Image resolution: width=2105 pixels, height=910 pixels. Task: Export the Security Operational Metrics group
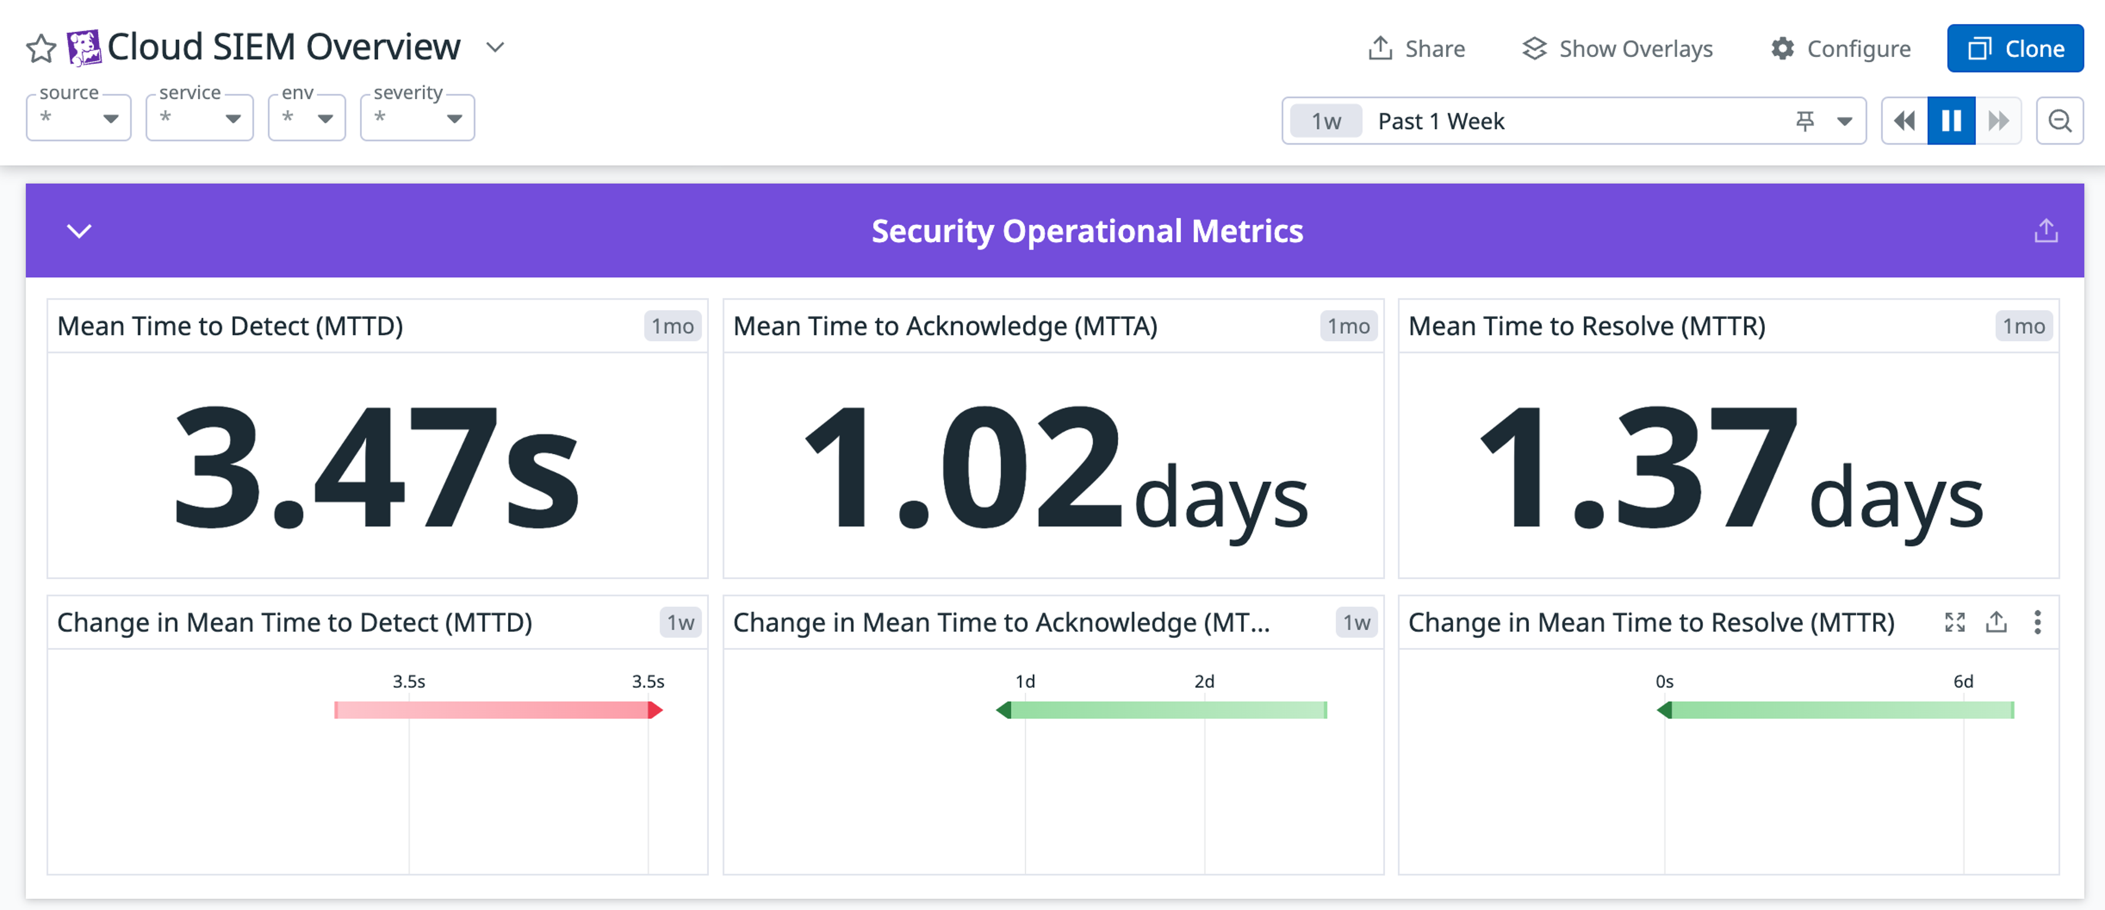pyautogui.click(x=2046, y=230)
